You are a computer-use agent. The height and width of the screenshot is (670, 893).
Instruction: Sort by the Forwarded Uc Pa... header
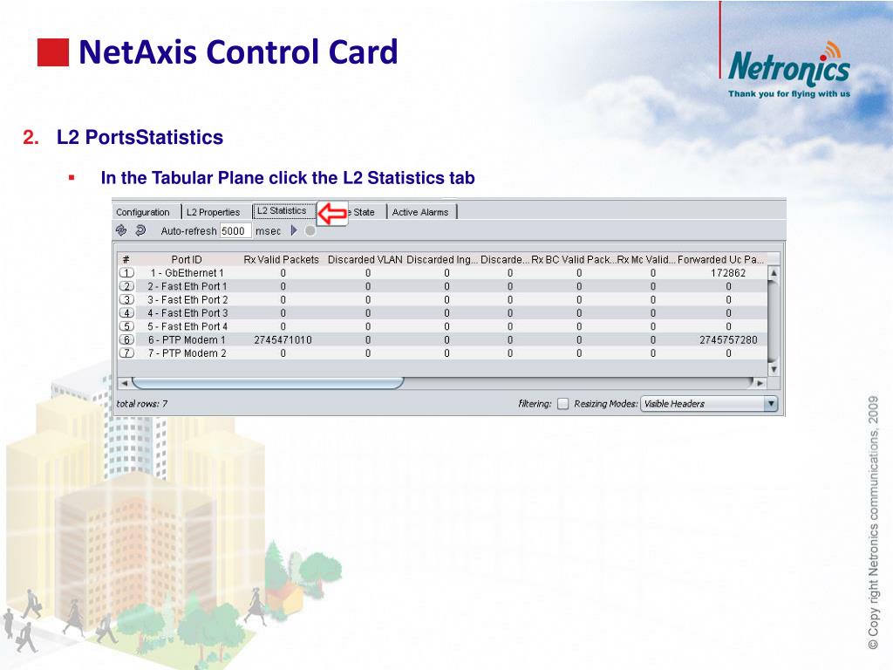coord(720,259)
